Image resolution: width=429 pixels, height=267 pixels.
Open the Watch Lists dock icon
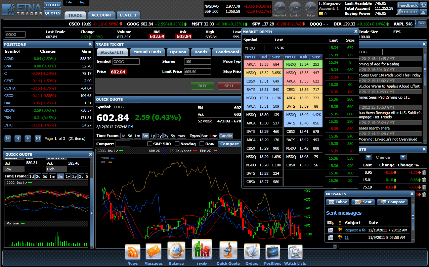295,252
